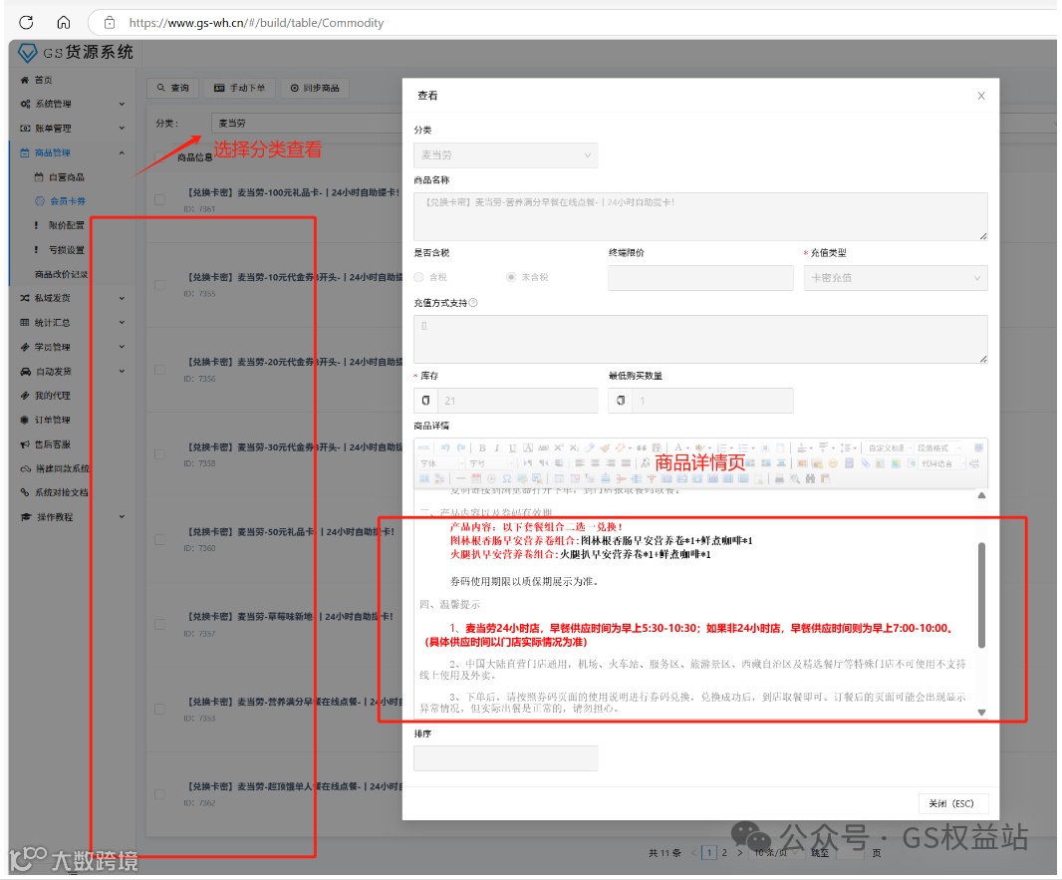The image size is (1062, 880).
Task: Click the Underline icon in editor toolbar
Action: tap(513, 447)
